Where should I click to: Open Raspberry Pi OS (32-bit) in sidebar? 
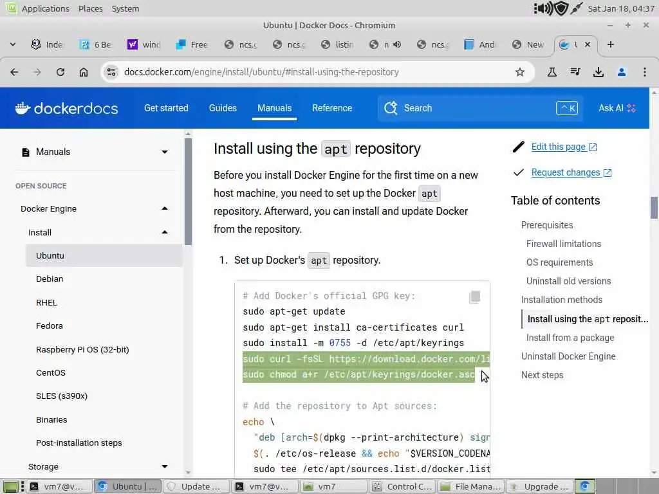click(x=82, y=349)
